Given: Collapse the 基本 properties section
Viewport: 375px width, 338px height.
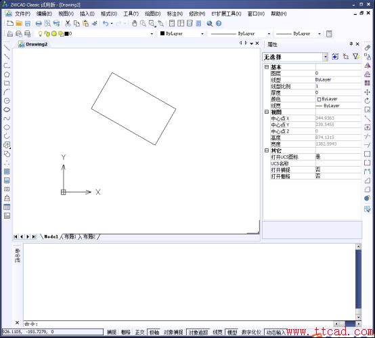Looking at the screenshot, I should (x=267, y=67).
